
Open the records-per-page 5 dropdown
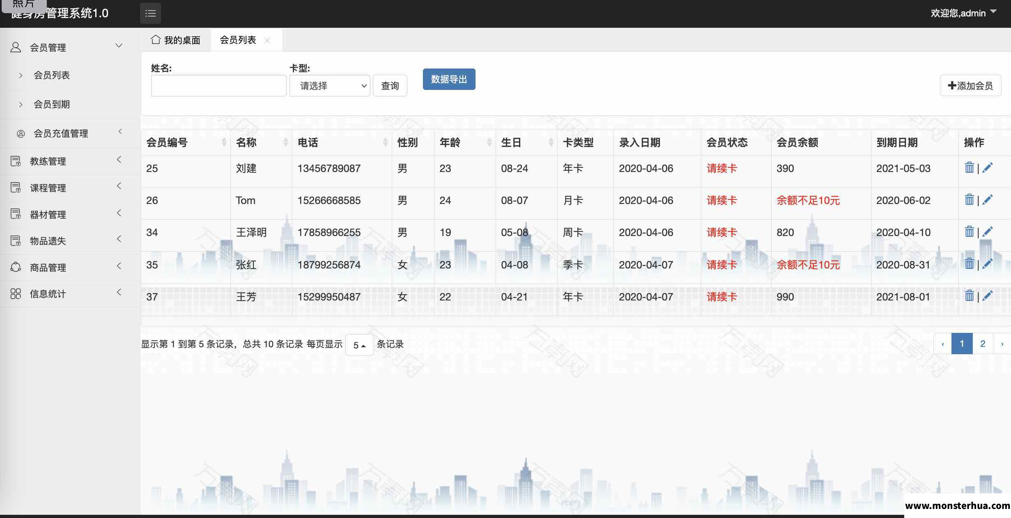click(x=359, y=345)
